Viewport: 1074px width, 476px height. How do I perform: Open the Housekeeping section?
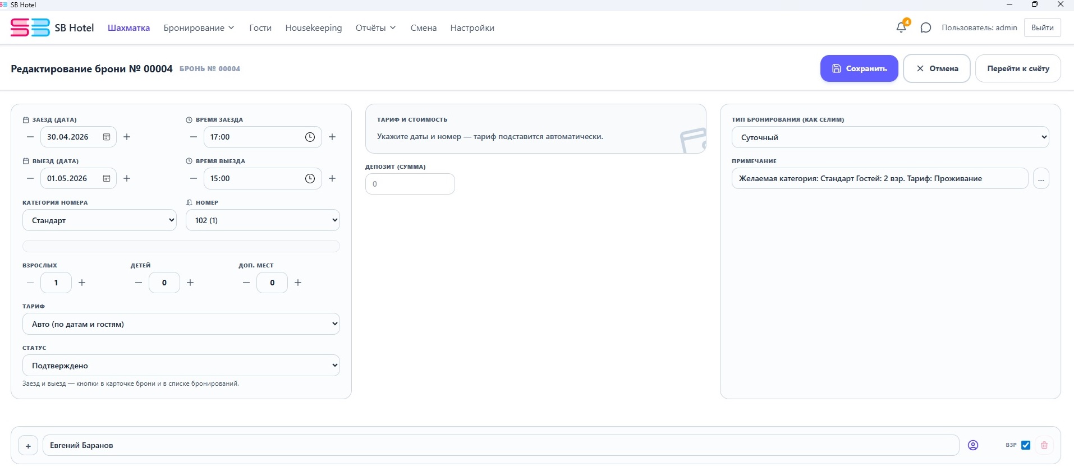click(x=314, y=27)
